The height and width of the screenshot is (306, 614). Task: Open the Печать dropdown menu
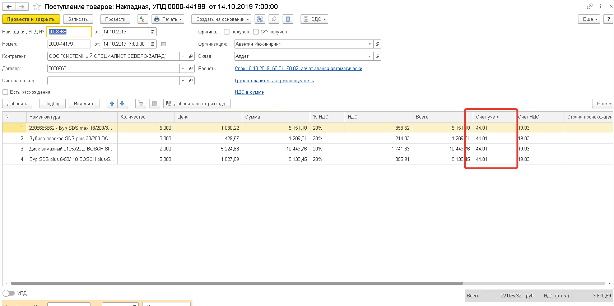click(x=168, y=19)
